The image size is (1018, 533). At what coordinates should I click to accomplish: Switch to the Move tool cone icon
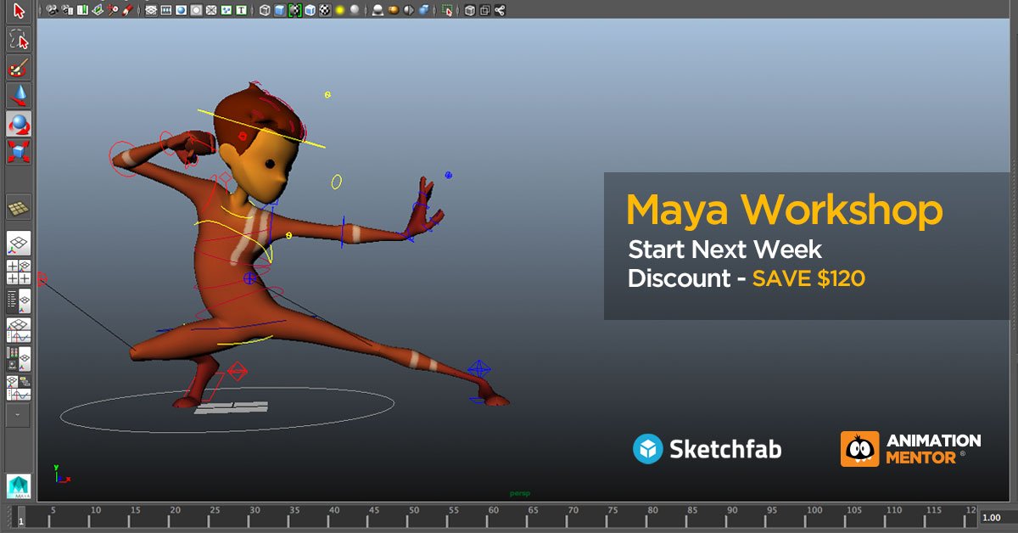[19, 95]
